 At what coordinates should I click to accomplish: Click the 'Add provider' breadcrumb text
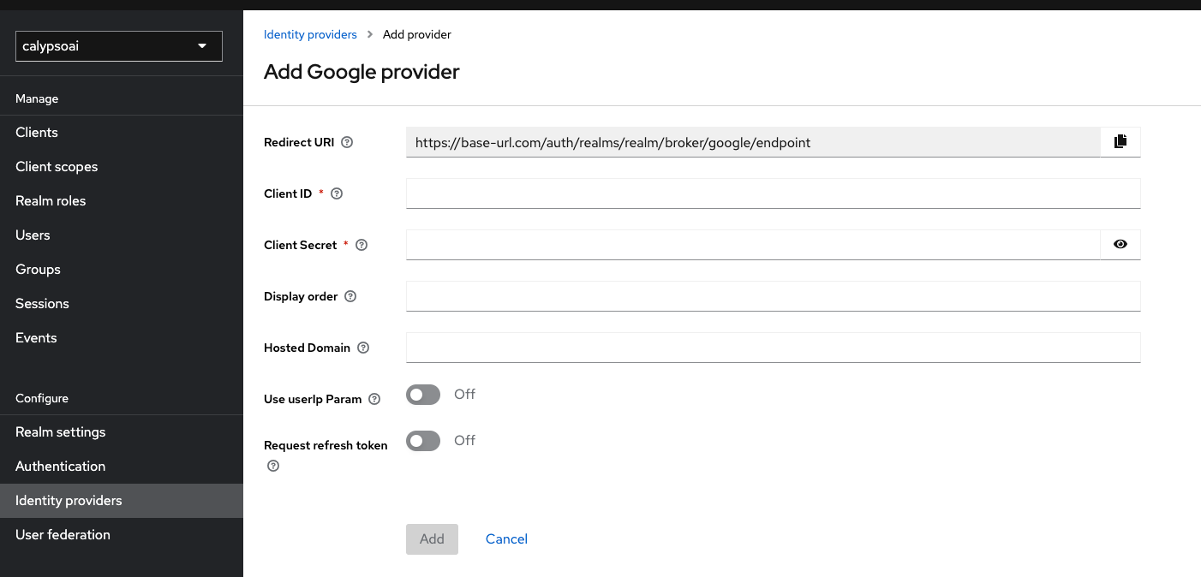417,34
